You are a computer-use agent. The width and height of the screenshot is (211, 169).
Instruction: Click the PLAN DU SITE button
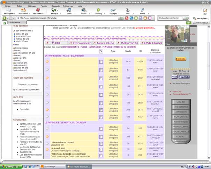pyautogui.click(x=181, y=117)
